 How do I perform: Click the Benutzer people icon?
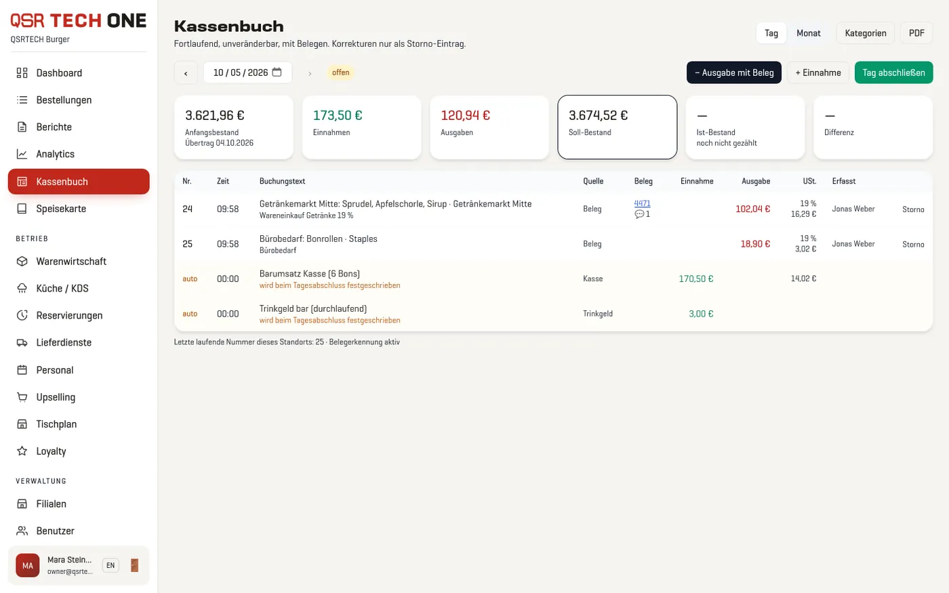coord(22,531)
